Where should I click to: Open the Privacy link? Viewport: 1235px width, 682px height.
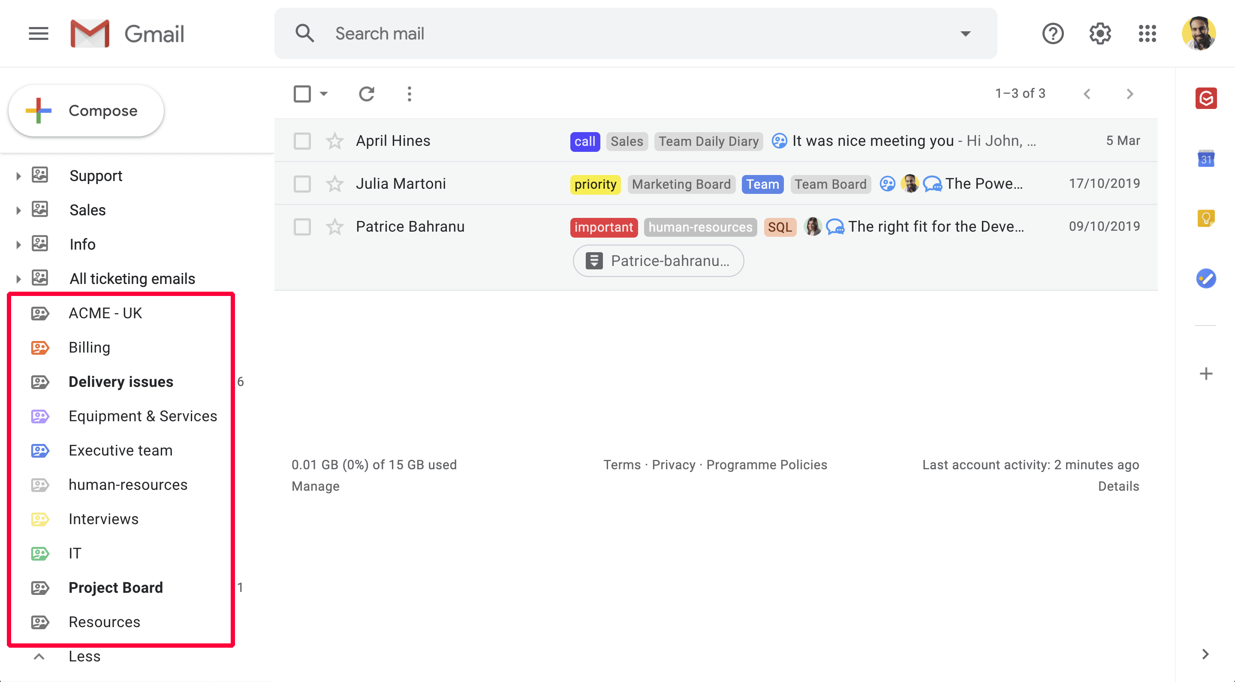pos(674,465)
